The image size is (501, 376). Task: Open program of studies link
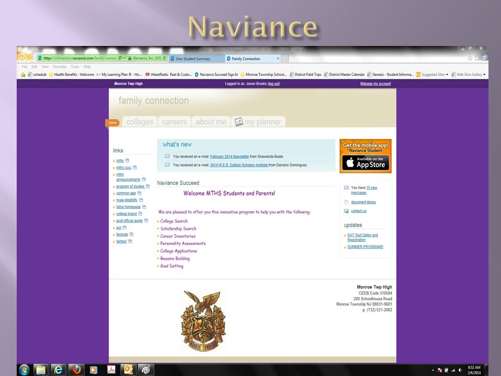tap(130, 186)
